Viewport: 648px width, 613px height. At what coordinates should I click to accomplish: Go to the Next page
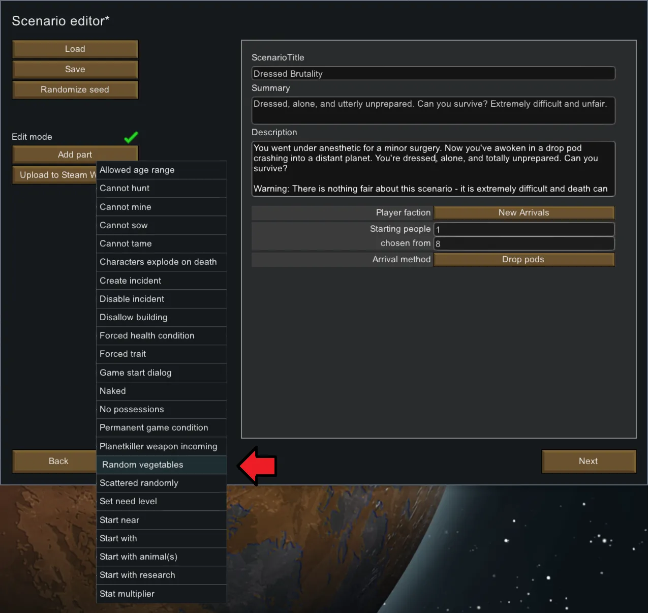589,461
